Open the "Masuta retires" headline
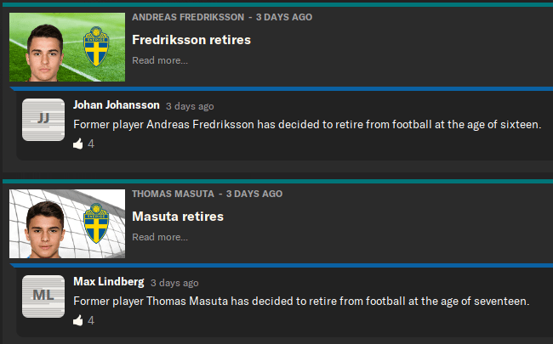The width and height of the screenshot is (553, 344). 178,217
